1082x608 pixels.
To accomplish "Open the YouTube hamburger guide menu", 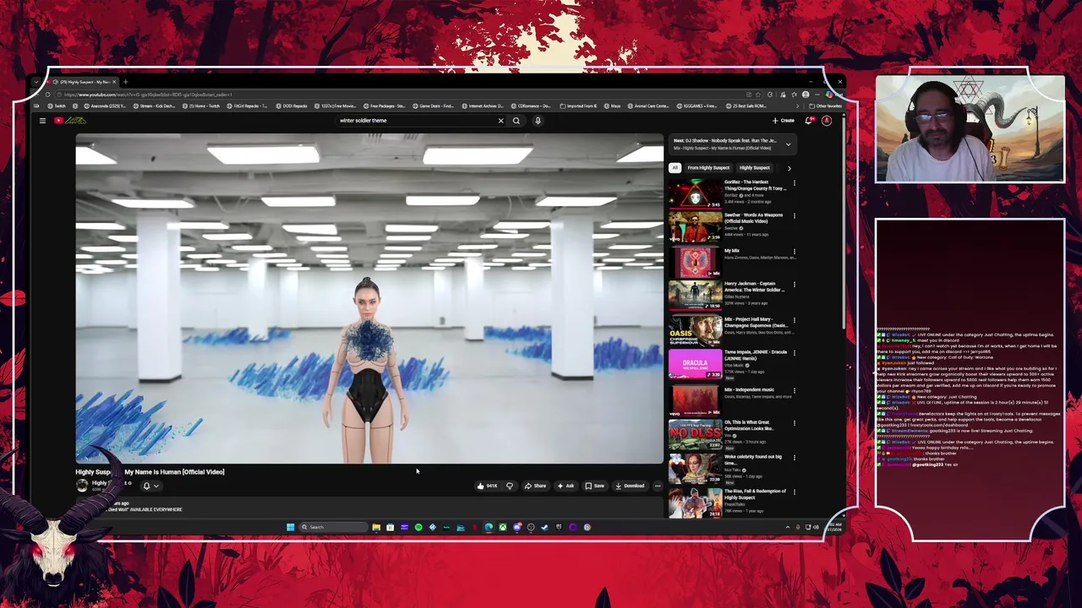I will click(42, 121).
